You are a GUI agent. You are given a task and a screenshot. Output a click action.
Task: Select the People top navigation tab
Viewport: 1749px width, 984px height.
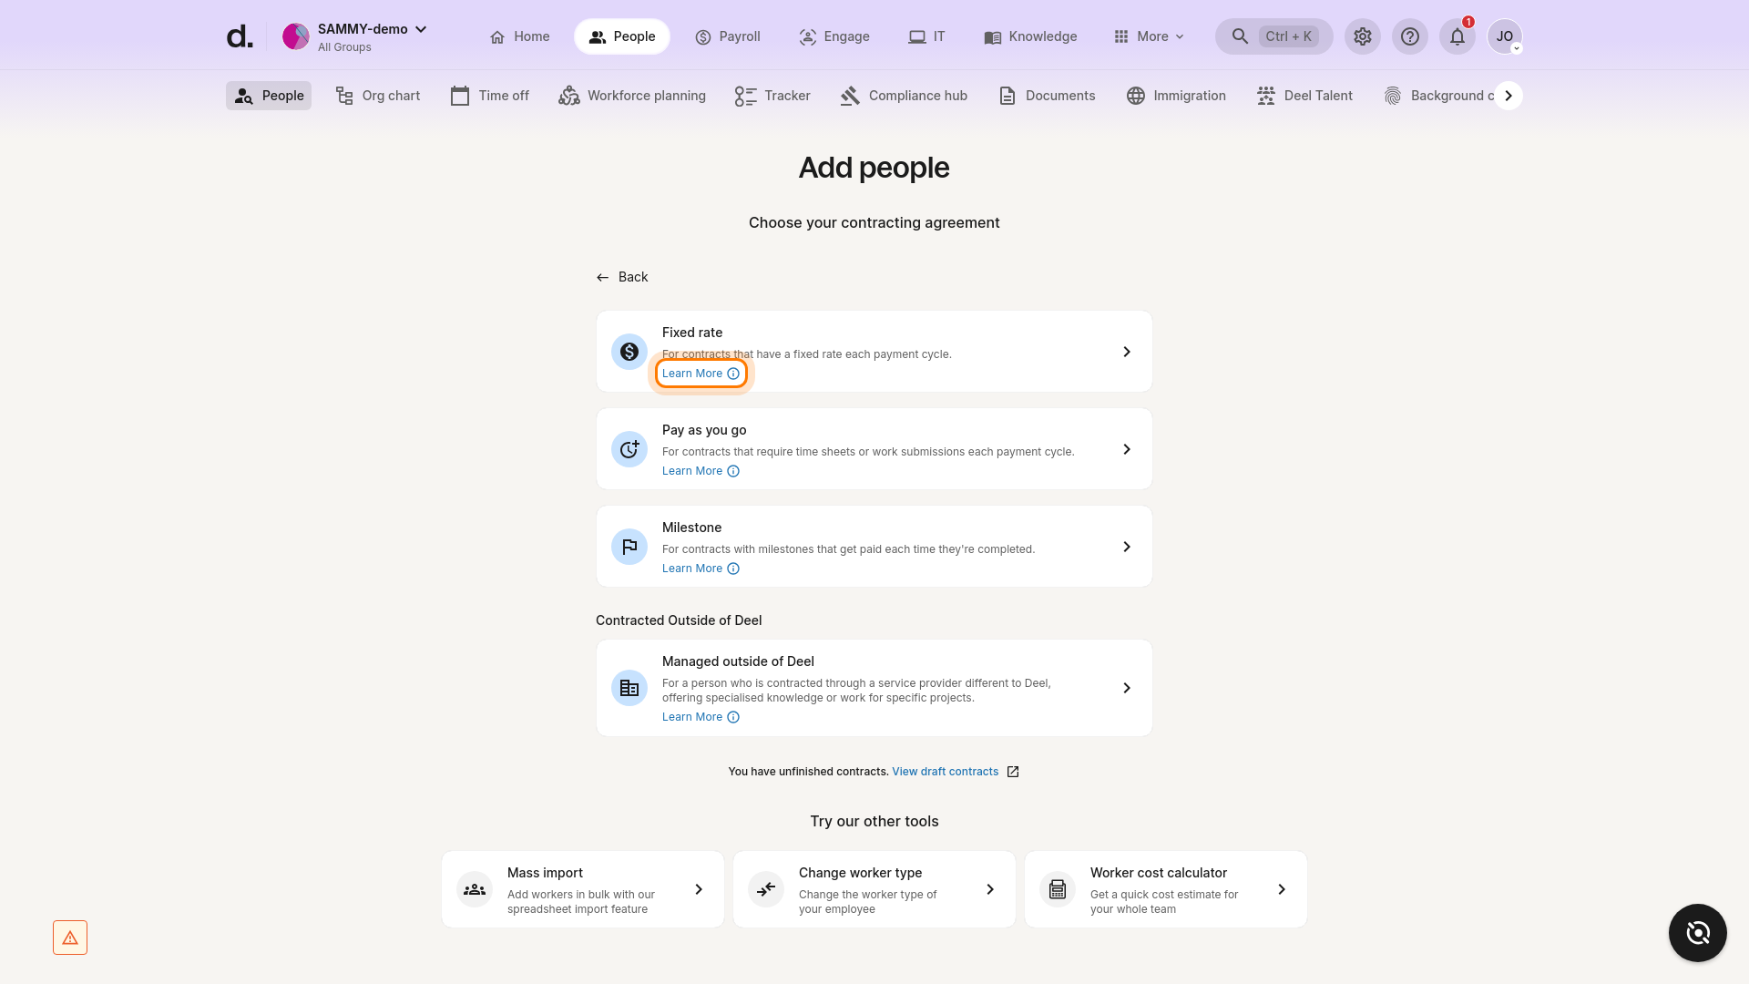pyautogui.click(x=622, y=36)
